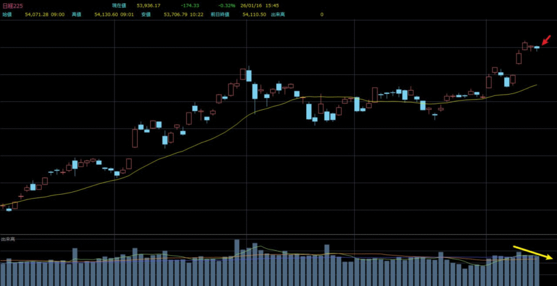Select the 日経225 symbol name

12,5
